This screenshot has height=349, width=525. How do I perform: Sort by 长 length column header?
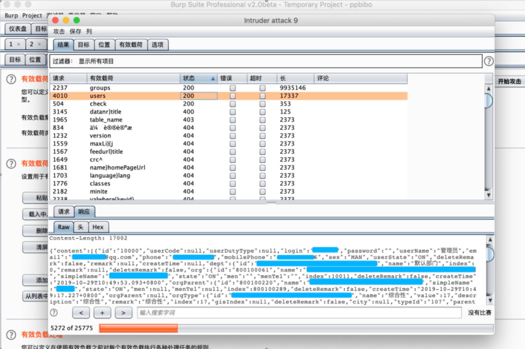(x=296, y=78)
